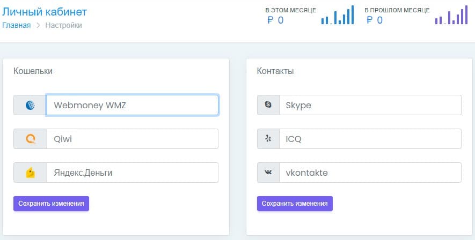475x240 pixels.
Task: Click the yellow Яндекс.Деньги wallet icon
Action: [x=30, y=172]
